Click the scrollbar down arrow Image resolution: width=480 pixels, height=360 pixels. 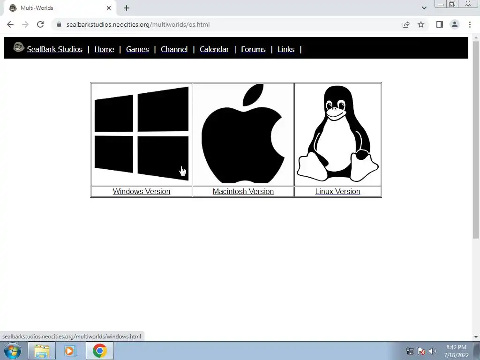476,337
